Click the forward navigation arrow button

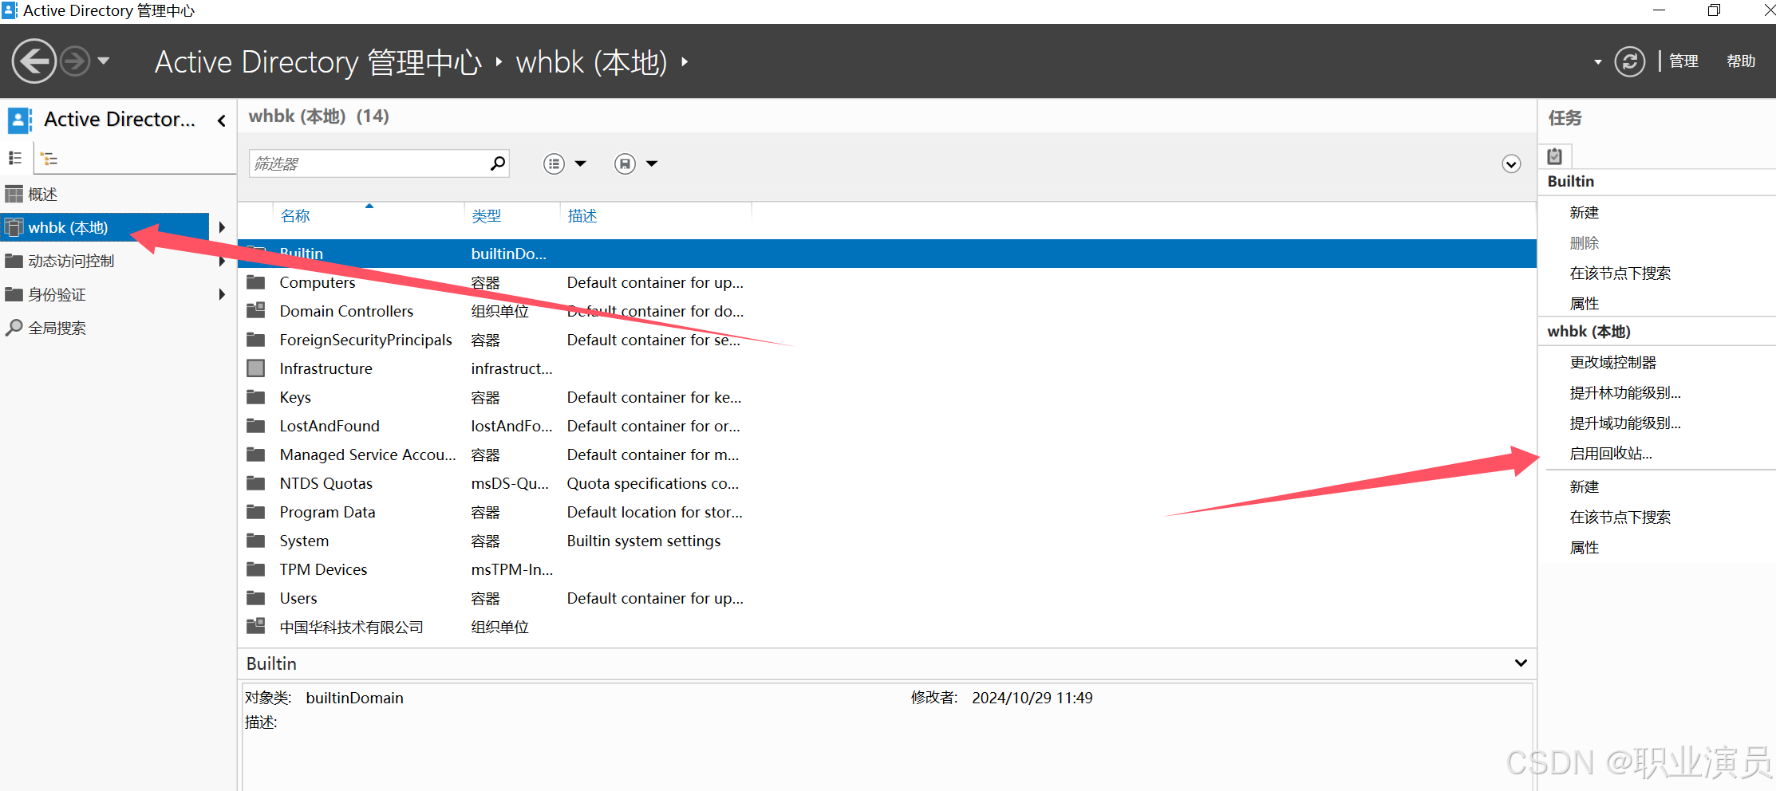(x=75, y=61)
